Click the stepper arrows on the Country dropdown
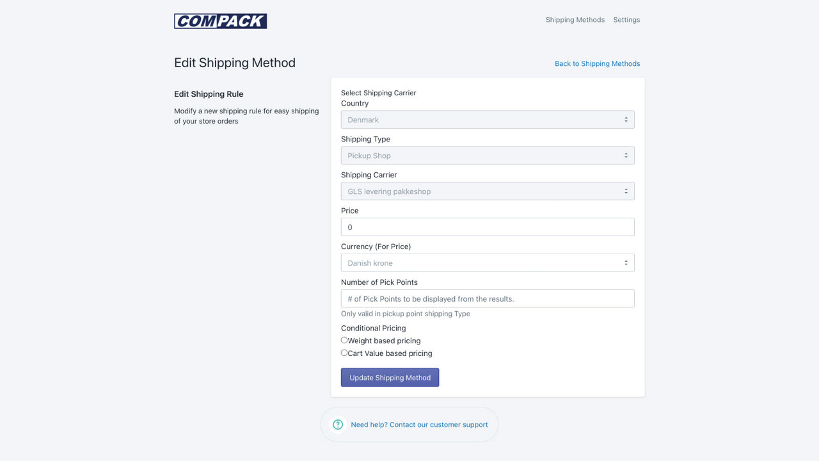This screenshot has height=461, width=819. tap(627, 119)
